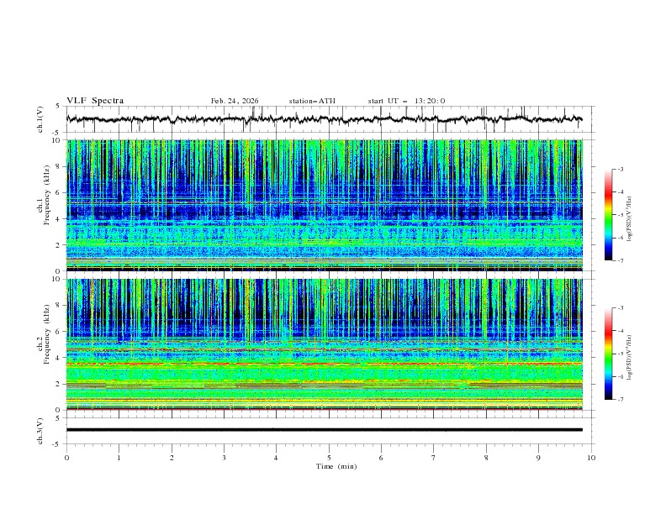Click the ch.2 spectrogram color scale bar
666x514 pixels.
(x=608, y=354)
